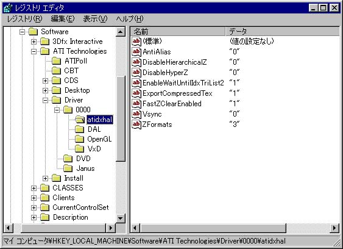Open the DAL folder icon
343x249 pixels.
click(79, 129)
